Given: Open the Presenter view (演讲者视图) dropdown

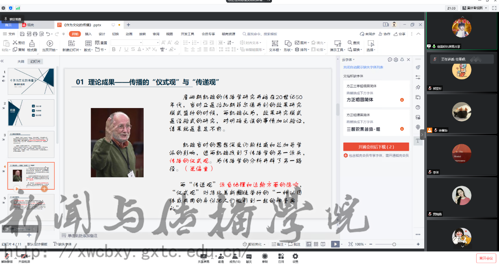Looking at the screenshot, I should tap(475, 8).
